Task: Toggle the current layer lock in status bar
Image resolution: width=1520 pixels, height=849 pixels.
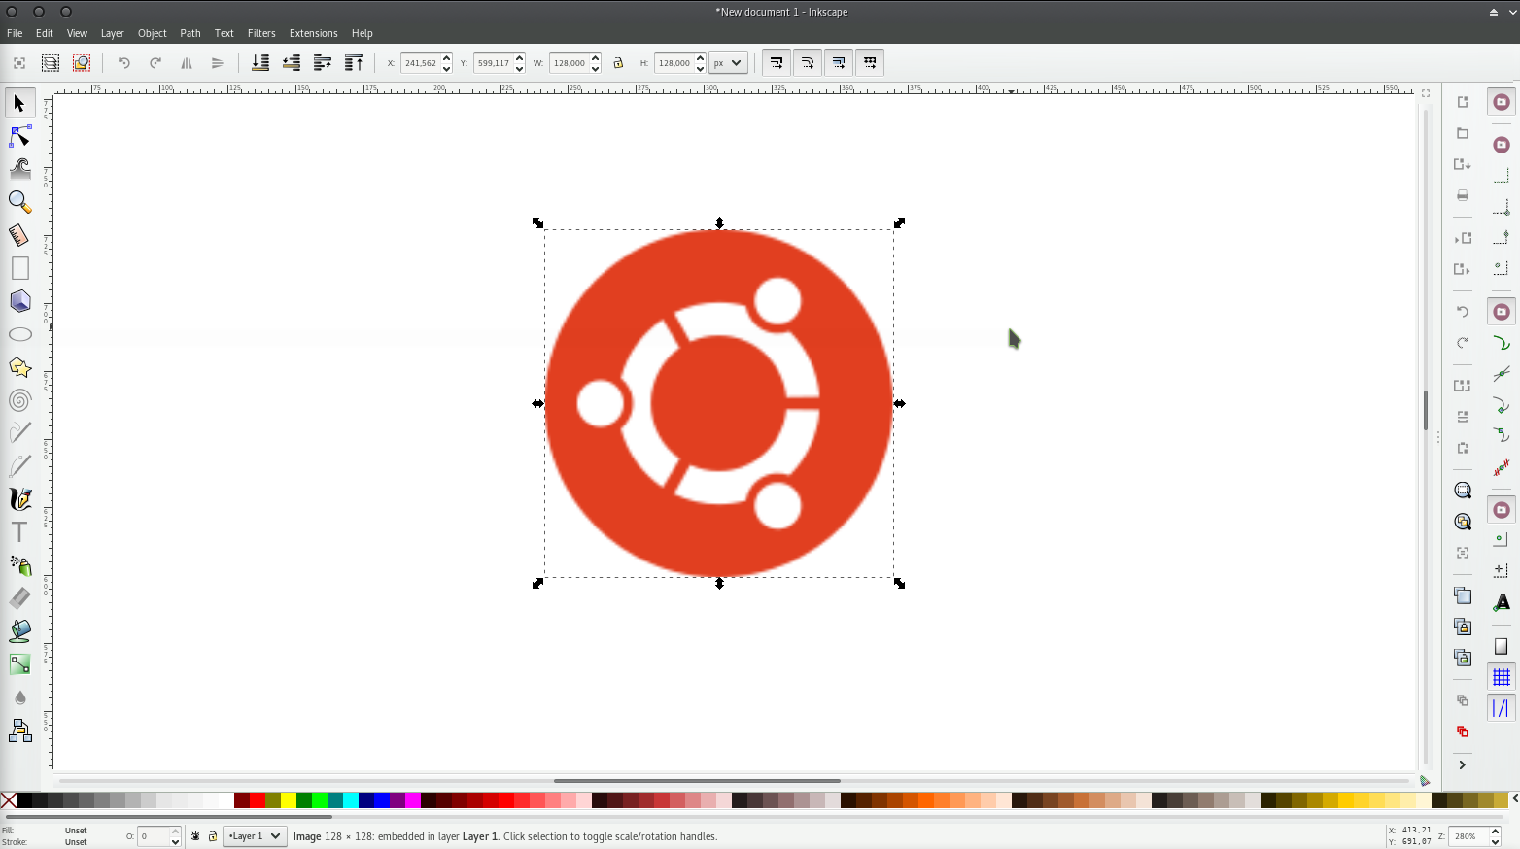Action: [x=213, y=836]
